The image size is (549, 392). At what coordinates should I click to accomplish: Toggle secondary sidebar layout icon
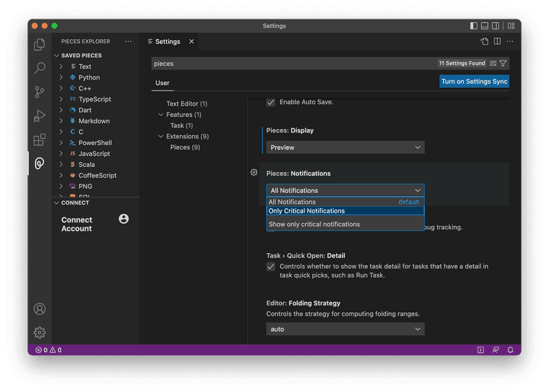coord(495,25)
